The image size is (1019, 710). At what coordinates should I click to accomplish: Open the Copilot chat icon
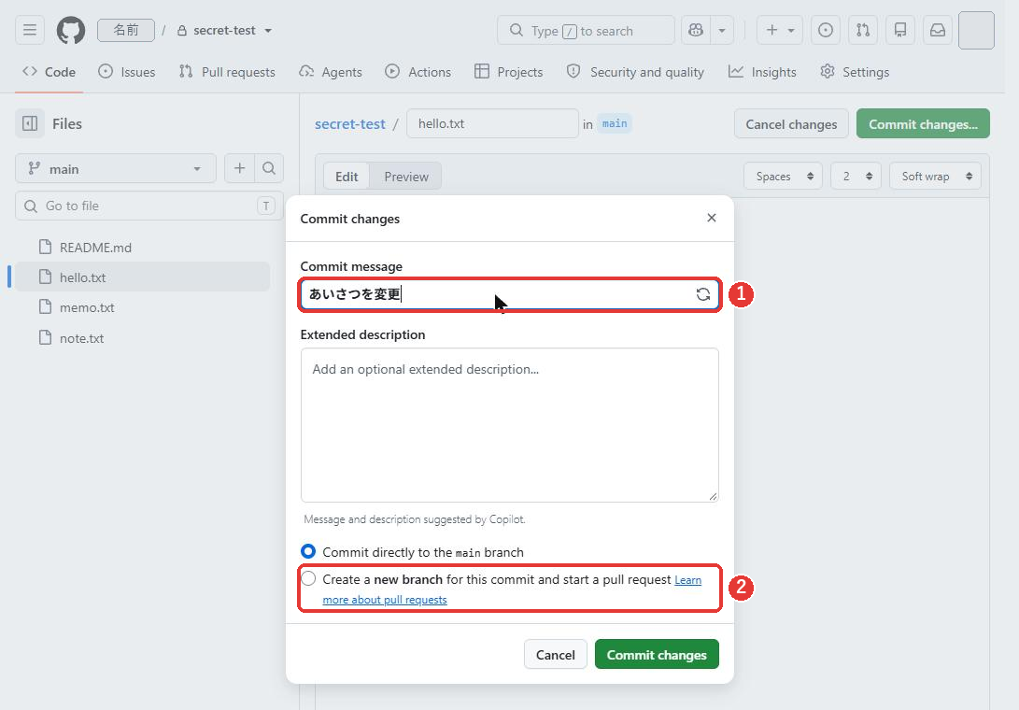point(695,30)
